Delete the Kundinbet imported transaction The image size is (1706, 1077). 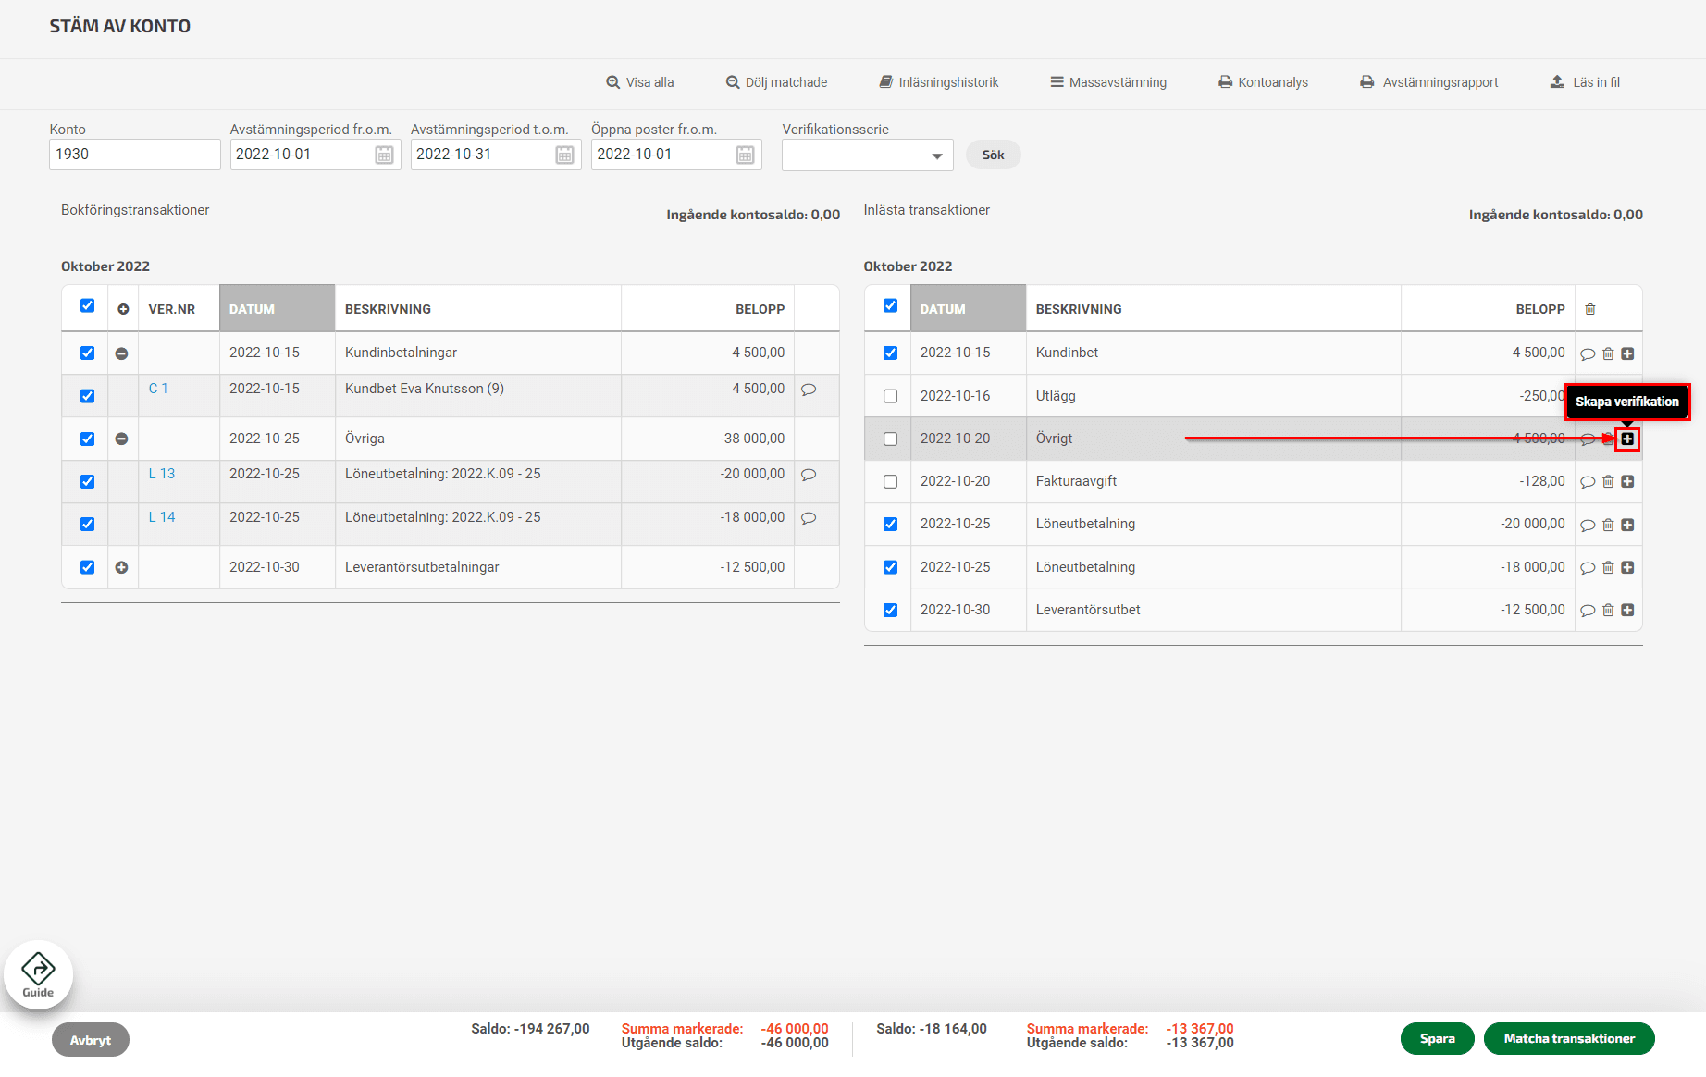[x=1608, y=353]
